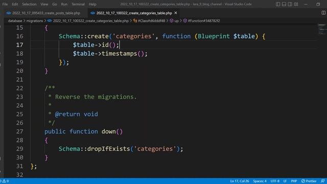Toggle primary side bar layout icon
Image resolution: width=327 pixels, height=184 pixels.
click(x=278, y=4)
